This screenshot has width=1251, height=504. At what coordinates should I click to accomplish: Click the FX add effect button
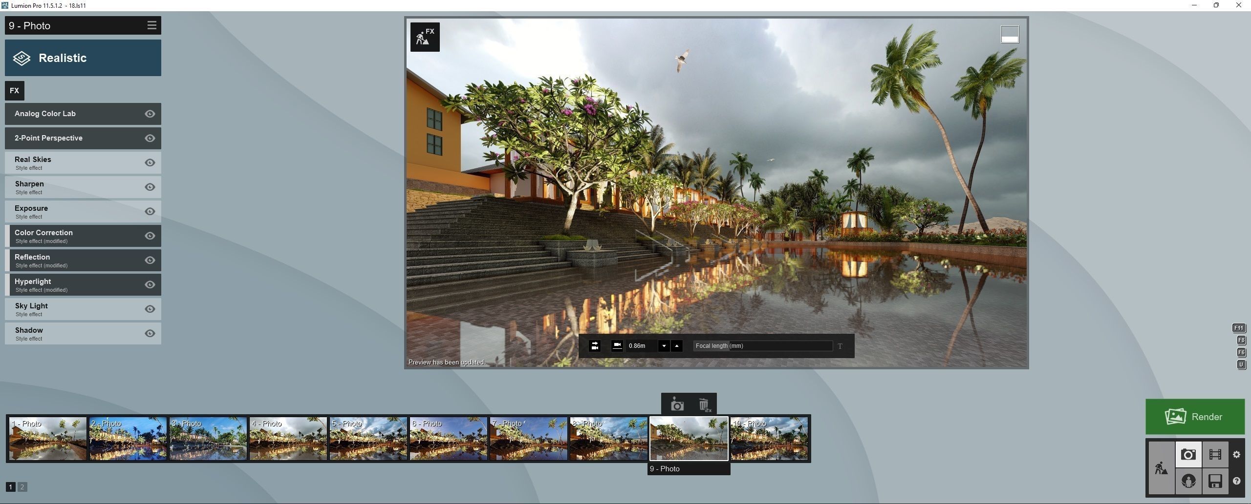coord(15,91)
